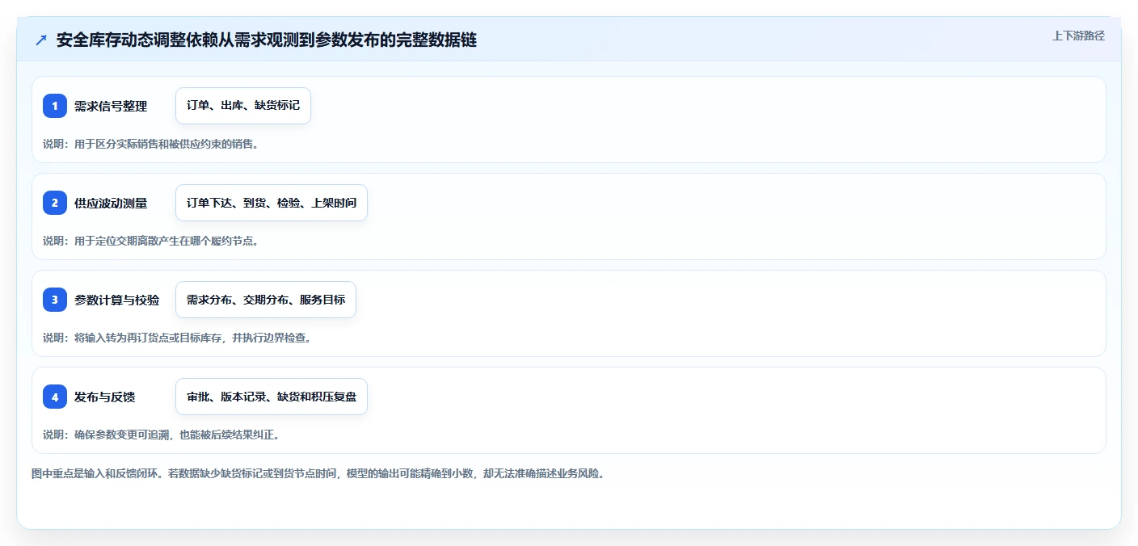Click the note 将输入转为再订货点或目标库存
The height and width of the screenshot is (546, 1138).
[x=177, y=338]
